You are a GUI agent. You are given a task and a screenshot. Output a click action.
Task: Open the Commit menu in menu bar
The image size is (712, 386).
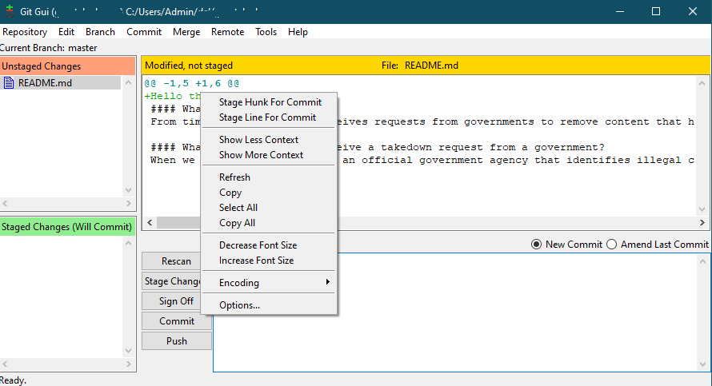tap(144, 32)
